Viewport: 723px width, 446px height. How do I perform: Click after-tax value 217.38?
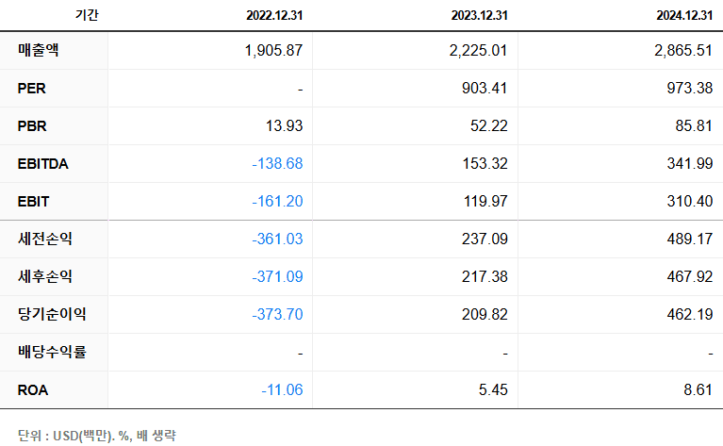click(x=485, y=277)
